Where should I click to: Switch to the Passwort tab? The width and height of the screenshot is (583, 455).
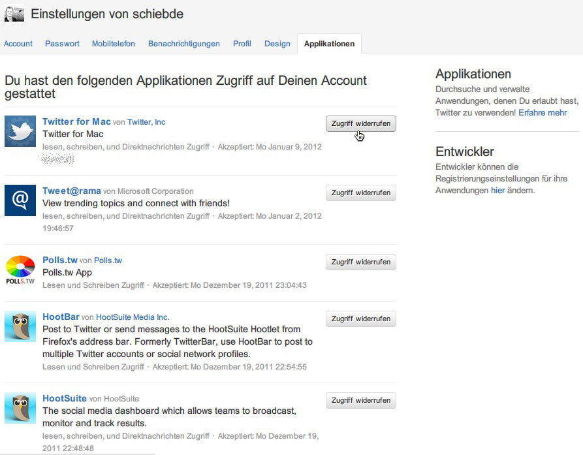pyautogui.click(x=62, y=44)
